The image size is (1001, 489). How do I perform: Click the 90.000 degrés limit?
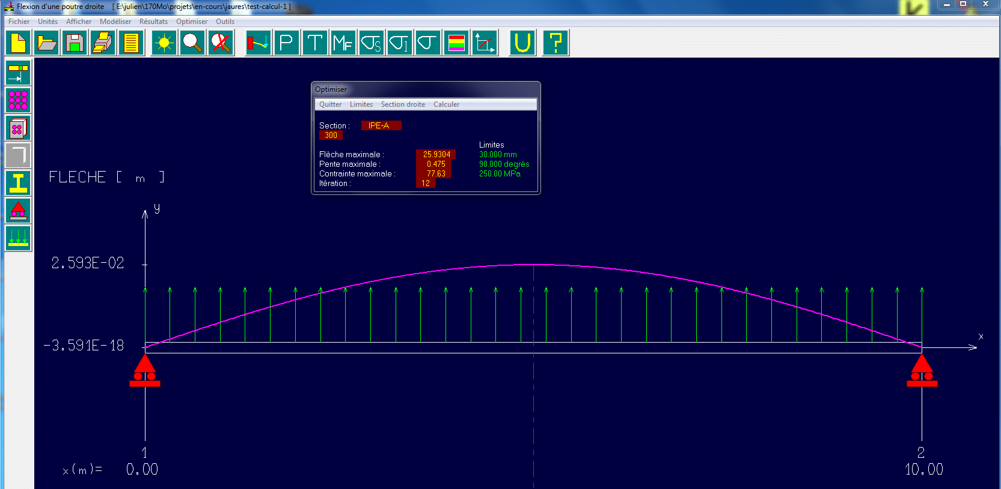coord(504,164)
